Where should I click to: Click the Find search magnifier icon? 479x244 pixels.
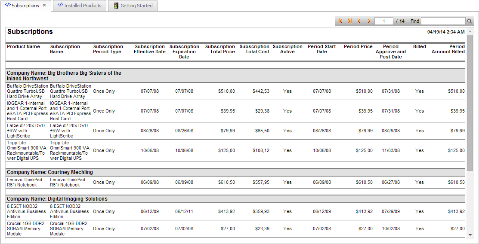click(470, 21)
